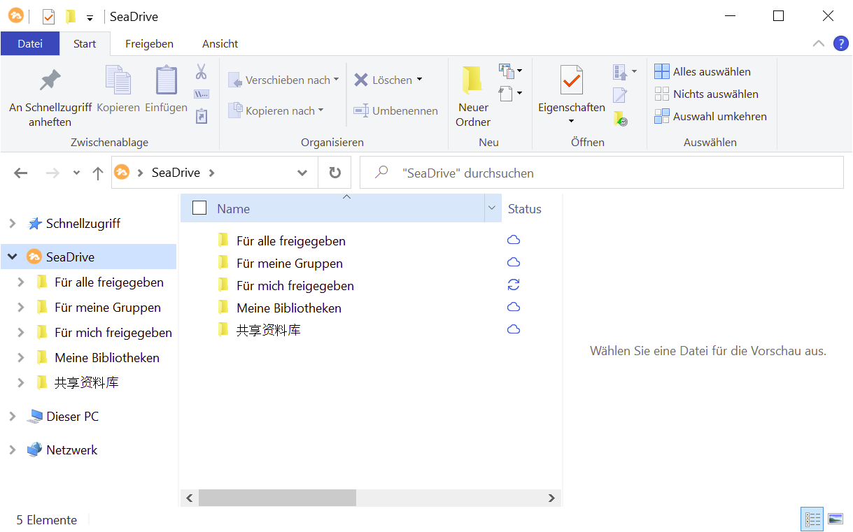Click the Einfügen clipboard icon
This screenshot has width=853, height=532.
point(166,80)
